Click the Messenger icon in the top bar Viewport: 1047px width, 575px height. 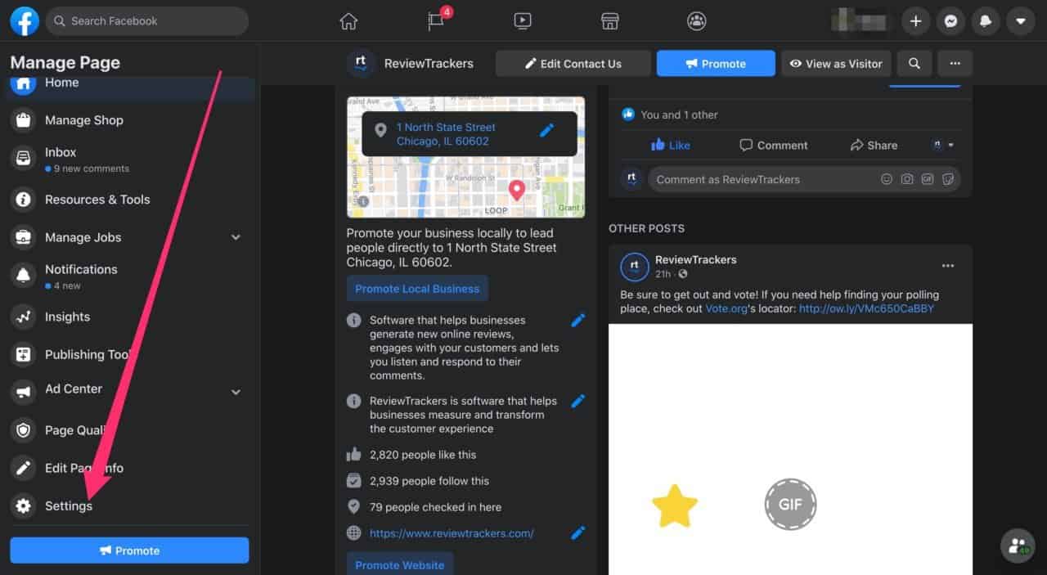[950, 21]
